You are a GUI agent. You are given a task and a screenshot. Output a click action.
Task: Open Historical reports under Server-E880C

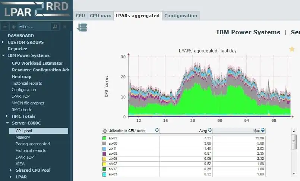click(x=31, y=151)
